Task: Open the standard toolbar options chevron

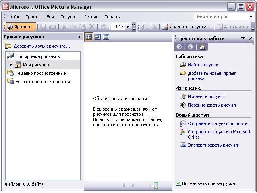Action: [134, 27]
